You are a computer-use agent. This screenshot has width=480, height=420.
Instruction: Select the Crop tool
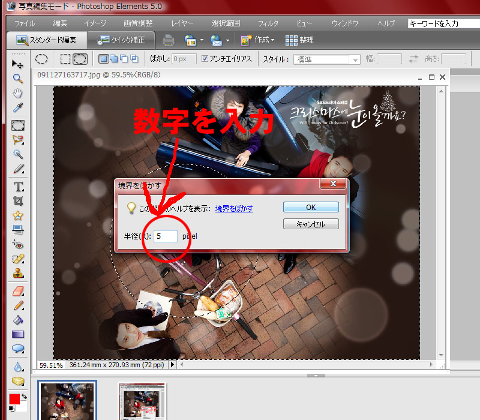point(18,201)
